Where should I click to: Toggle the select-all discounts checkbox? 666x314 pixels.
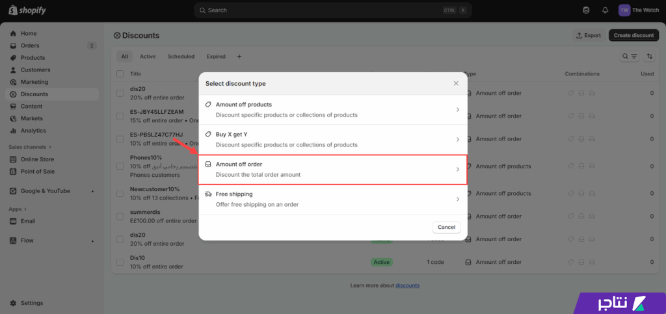(x=120, y=74)
